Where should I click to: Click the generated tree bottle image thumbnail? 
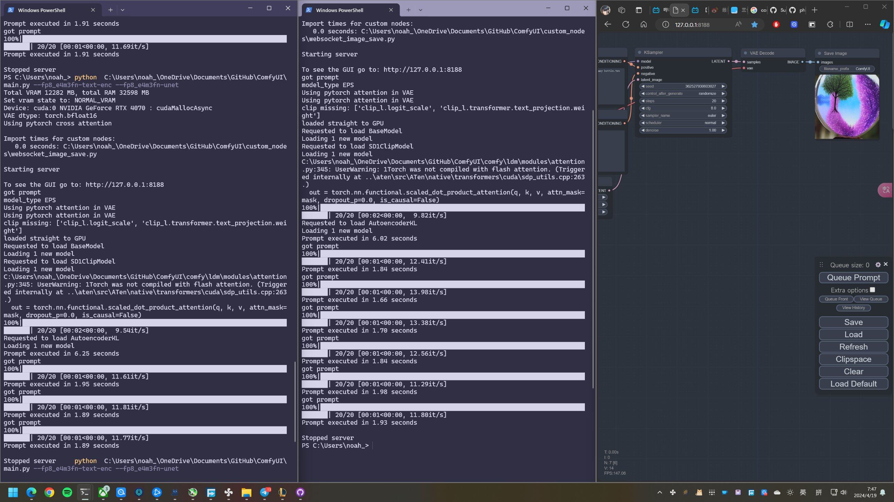pyautogui.click(x=847, y=107)
